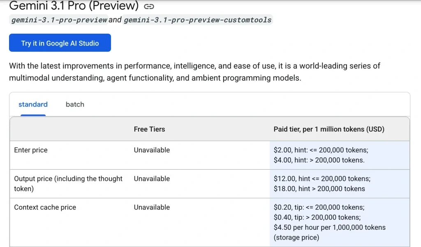The image size is (421, 247).
Task: Click the Enter price row label
Action: (x=30, y=150)
